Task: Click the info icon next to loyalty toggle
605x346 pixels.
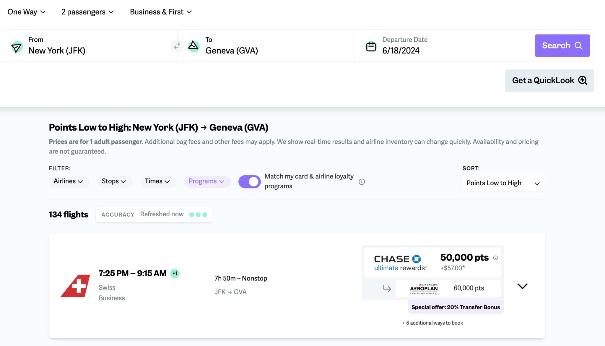Action: point(362,181)
